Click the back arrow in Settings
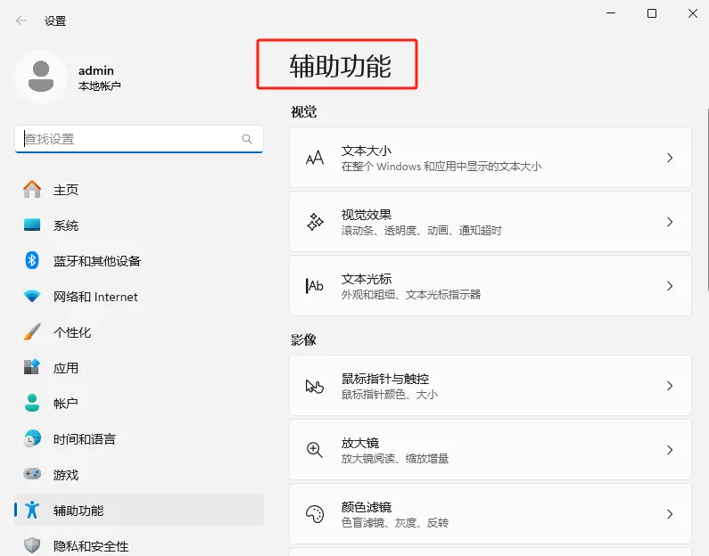This screenshot has height=556, width=709. click(x=21, y=20)
